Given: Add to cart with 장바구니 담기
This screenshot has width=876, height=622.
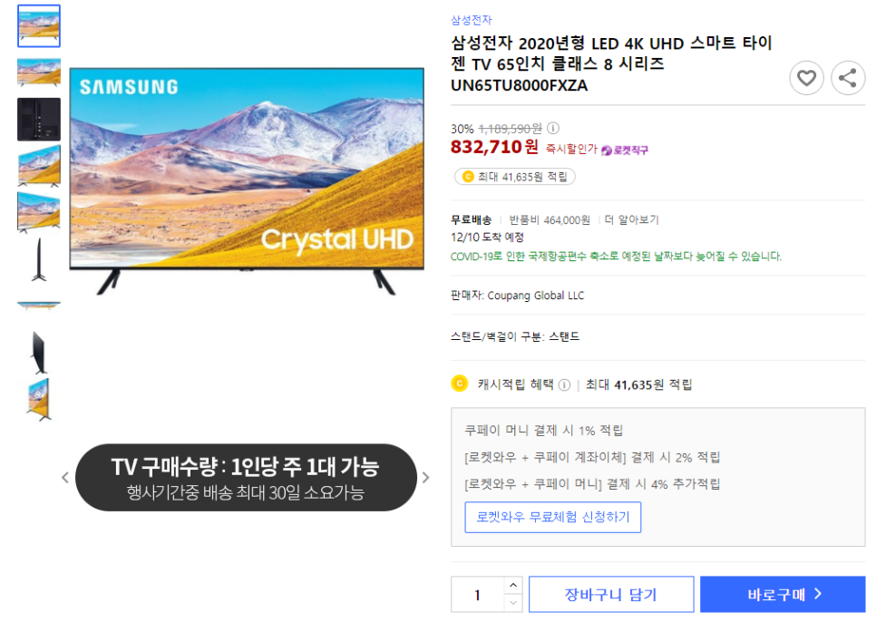Looking at the screenshot, I should click(610, 595).
